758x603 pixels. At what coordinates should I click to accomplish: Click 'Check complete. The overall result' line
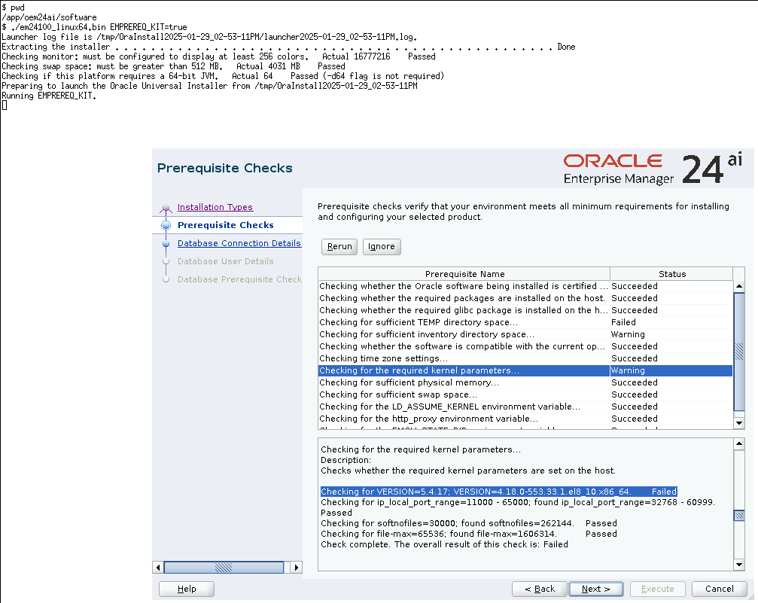click(444, 544)
